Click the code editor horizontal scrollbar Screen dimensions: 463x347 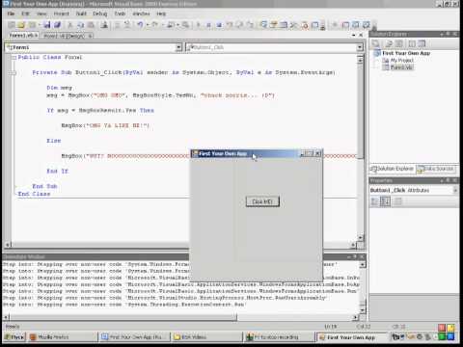click(181, 245)
